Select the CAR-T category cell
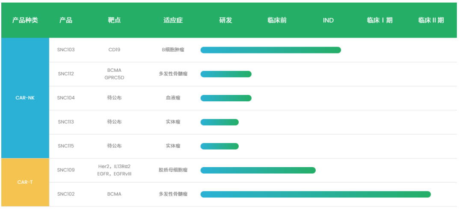 25,182
